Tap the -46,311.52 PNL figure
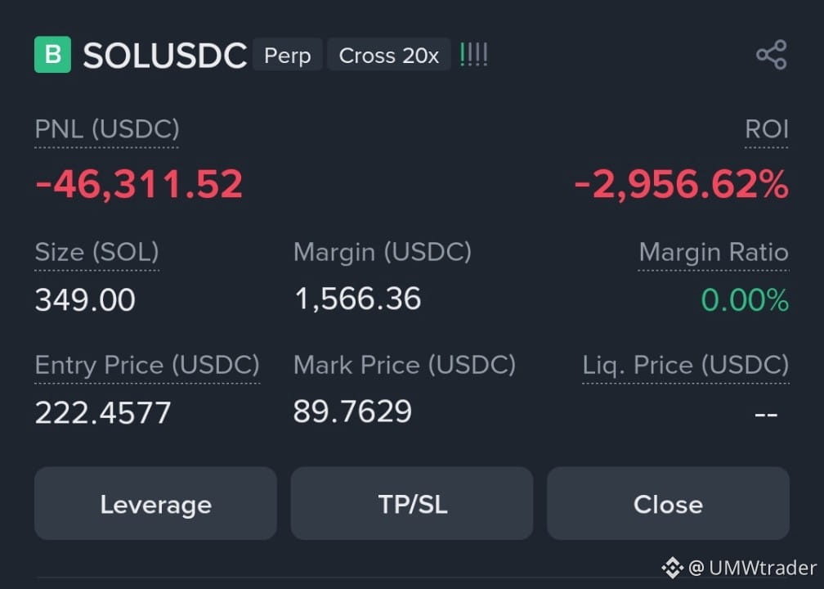The width and height of the screenshot is (824, 589). pos(139,184)
